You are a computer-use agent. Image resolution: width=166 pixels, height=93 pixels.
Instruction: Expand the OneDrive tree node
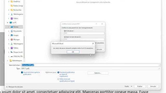[9, 2]
